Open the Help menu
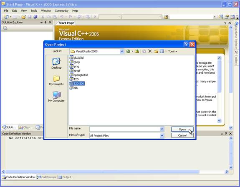This screenshot has width=240, height=187. coord(75,10)
